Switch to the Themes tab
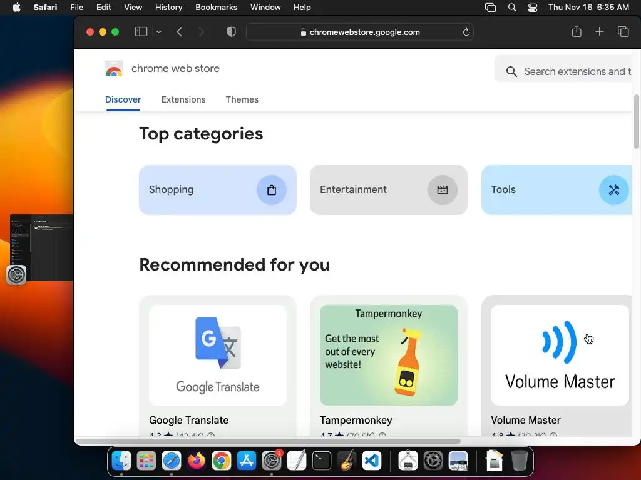 pyautogui.click(x=242, y=99)
